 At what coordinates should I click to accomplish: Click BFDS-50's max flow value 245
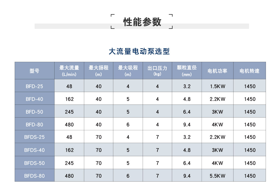(x=69, y=163)
